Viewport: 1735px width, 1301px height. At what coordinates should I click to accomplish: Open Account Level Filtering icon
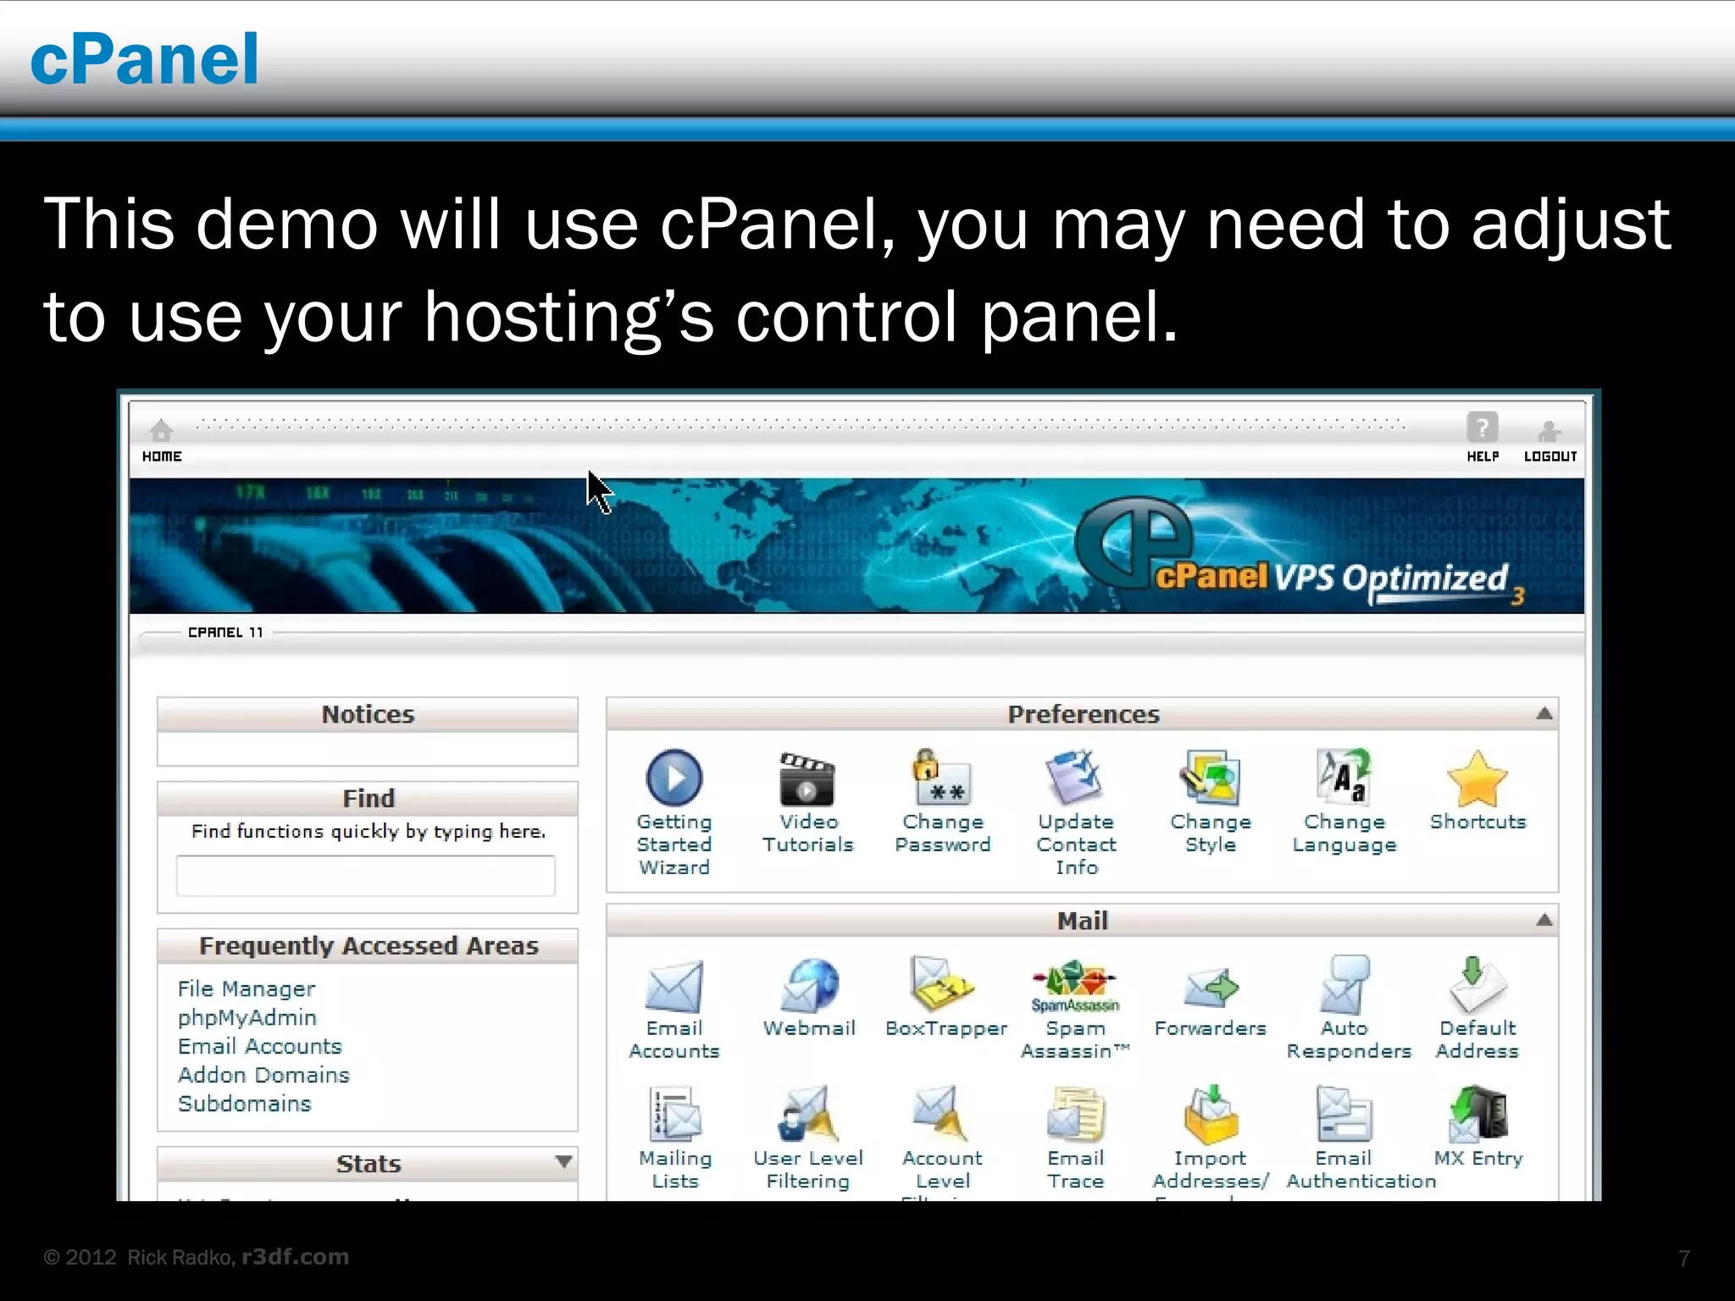click(x=940, y=1114)
